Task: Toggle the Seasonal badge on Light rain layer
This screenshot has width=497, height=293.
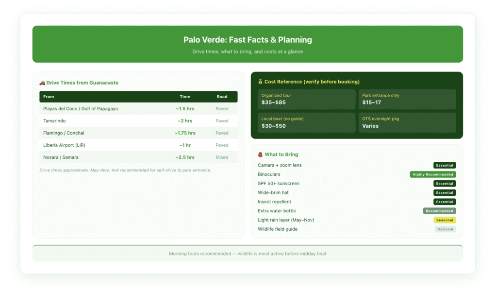Action: 445,220
